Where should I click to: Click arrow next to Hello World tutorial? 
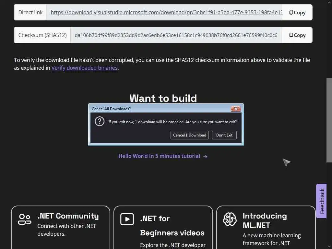[x=205, y=157]
